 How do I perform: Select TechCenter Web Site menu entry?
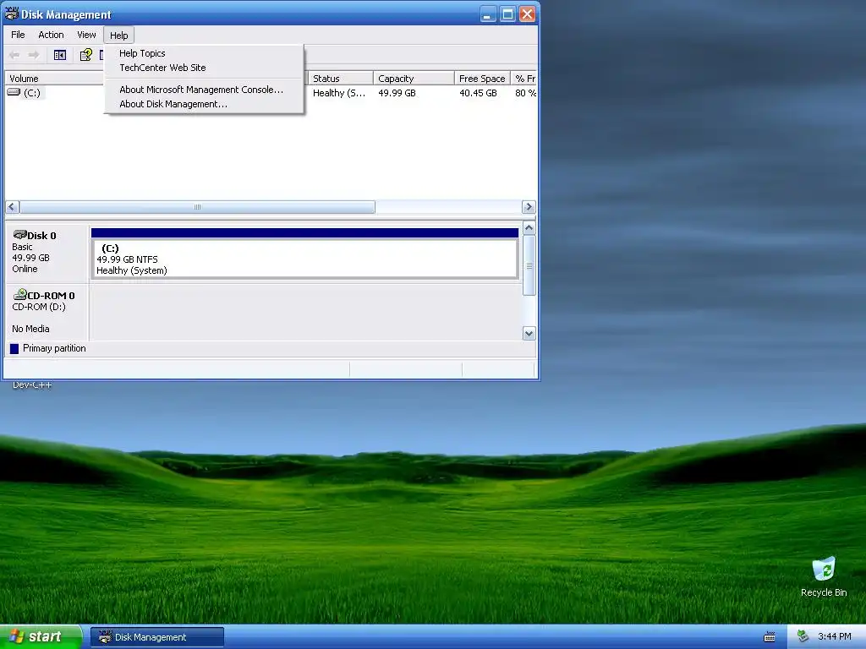coord(162,68)
